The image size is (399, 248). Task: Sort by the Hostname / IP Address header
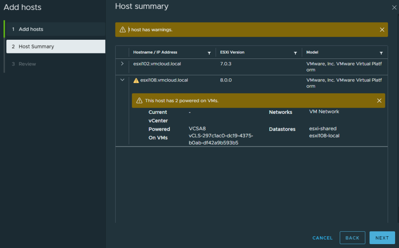coord(155,52)
